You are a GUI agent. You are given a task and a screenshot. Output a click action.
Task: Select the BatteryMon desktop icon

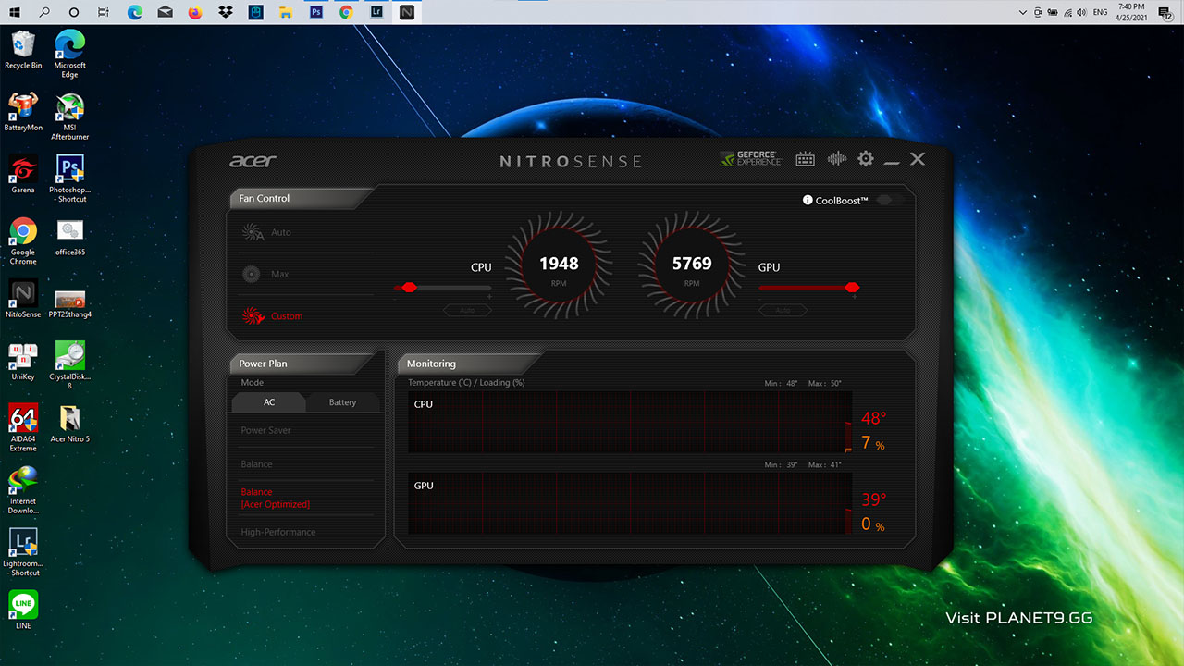click(23, 112)
